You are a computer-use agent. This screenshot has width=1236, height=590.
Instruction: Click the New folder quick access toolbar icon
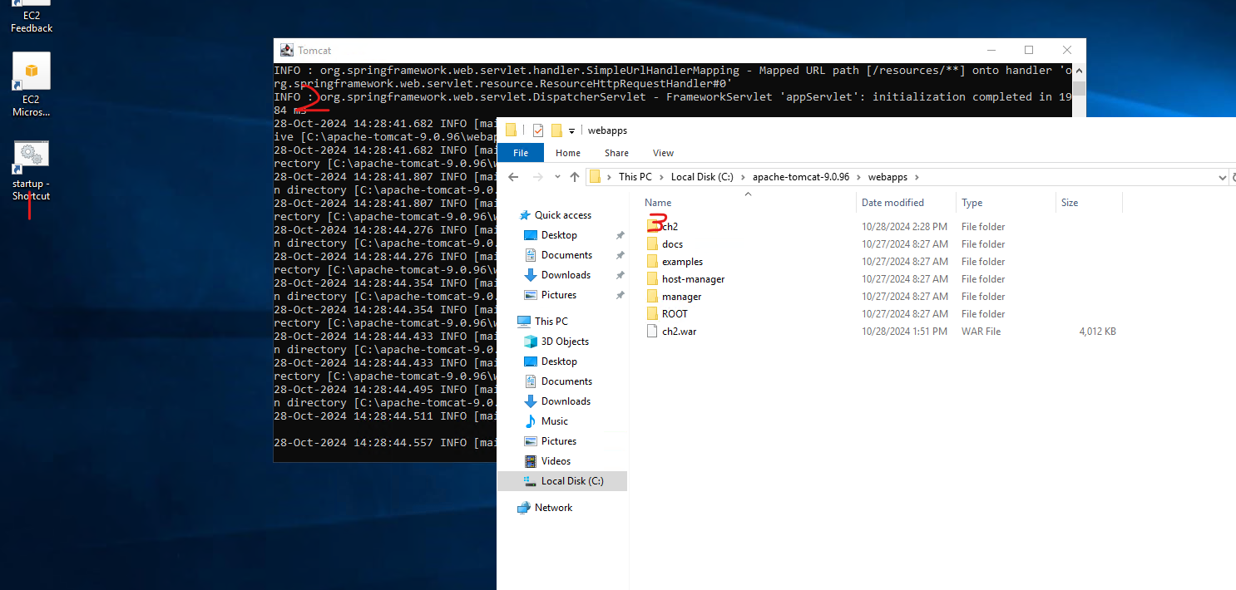click(556, 130)
